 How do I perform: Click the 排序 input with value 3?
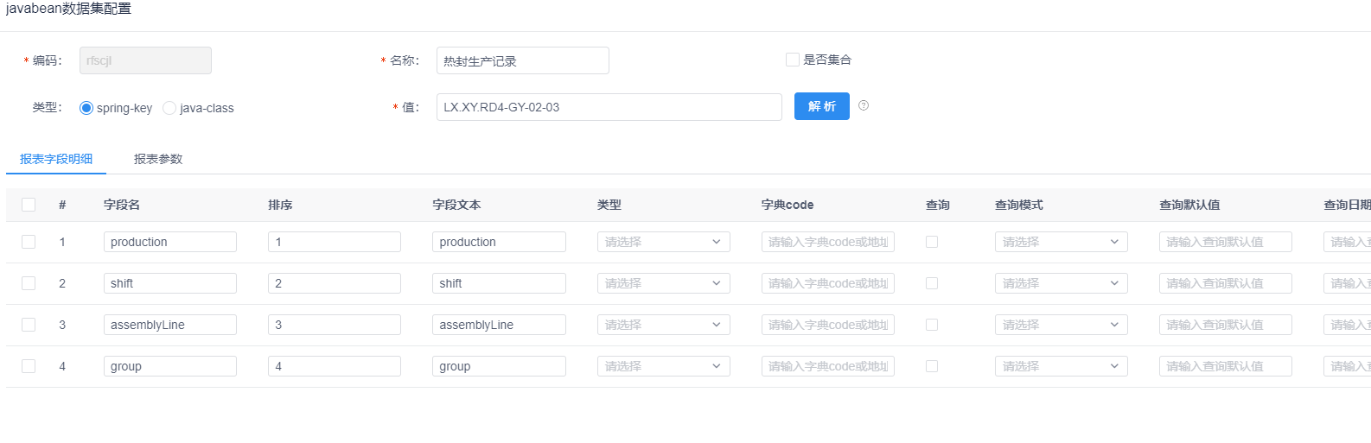335,325
